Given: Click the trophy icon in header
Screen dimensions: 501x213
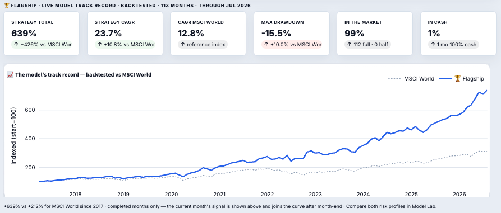Looking at the screenshot, I should (x=6, y=6).
